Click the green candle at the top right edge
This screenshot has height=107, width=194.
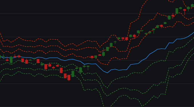click(192, 5)
